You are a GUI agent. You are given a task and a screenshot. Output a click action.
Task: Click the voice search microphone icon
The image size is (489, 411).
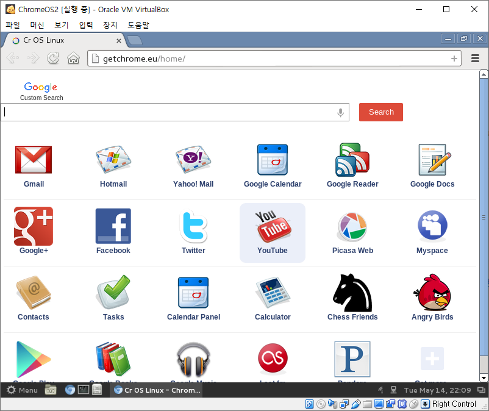[x=341, y=113]
